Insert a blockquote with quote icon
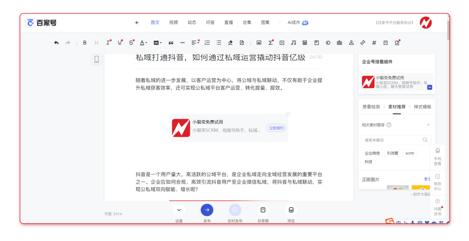Screen dimensions: 469x241 click(171, 43)
